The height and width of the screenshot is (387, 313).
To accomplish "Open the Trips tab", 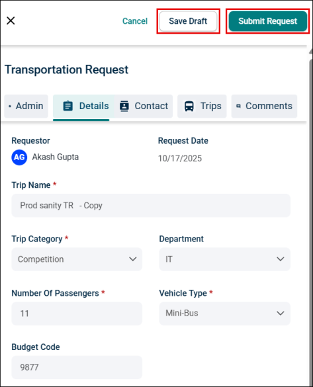I will 202,106.
